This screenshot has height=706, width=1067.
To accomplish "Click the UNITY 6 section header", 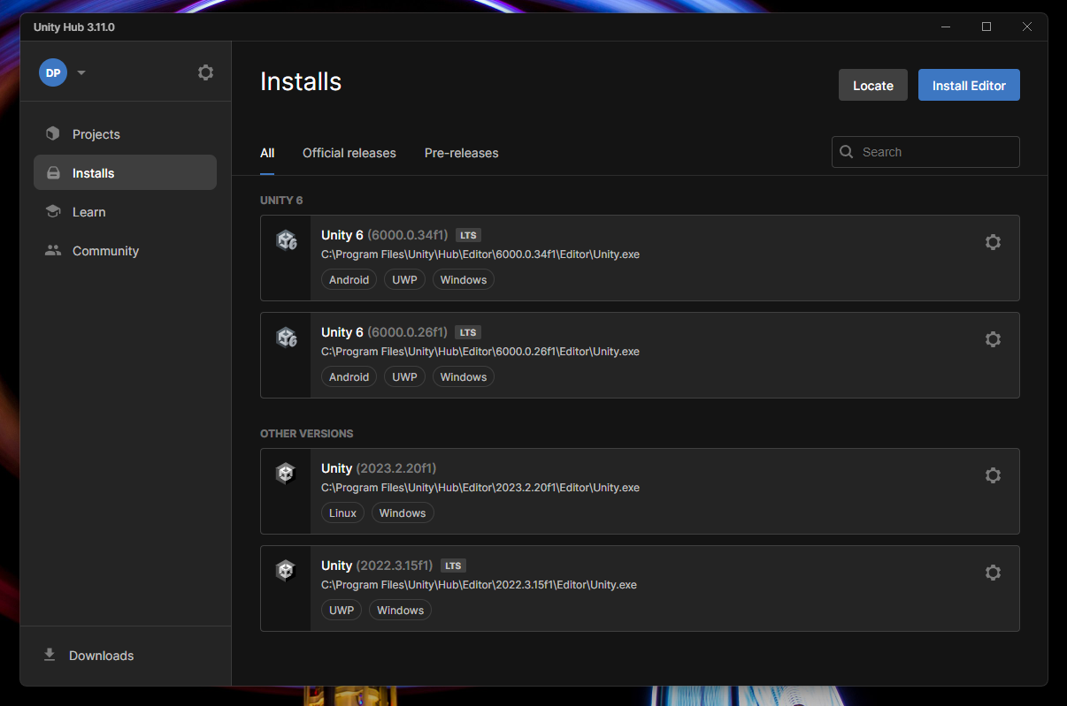I will click(x=281, y=201).
